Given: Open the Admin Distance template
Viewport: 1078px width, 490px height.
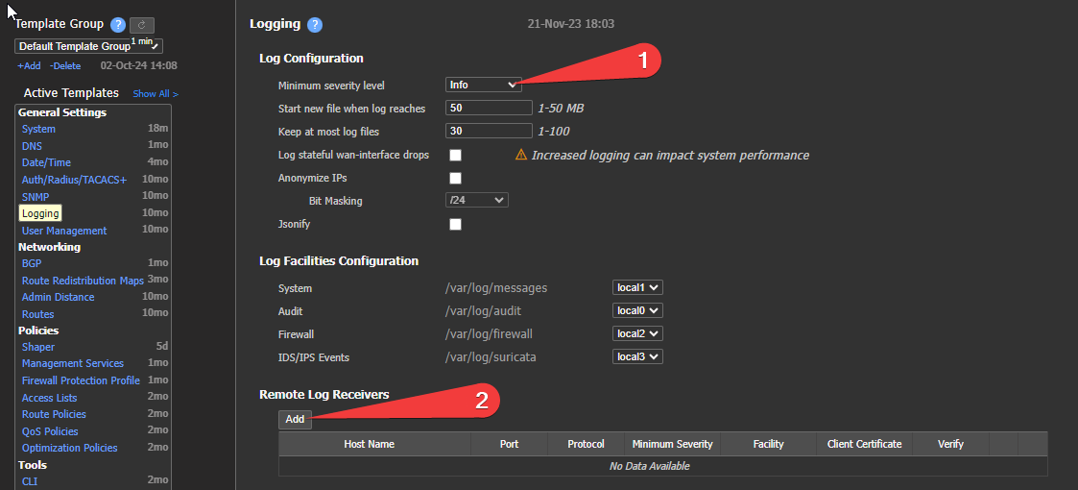Looking at the screenshot, I should [x=58, y=297].
